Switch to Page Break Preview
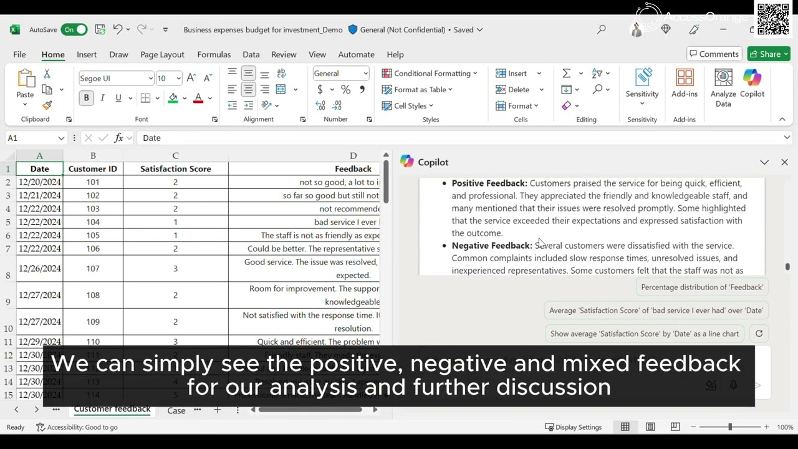 click(x=675, y=427)
